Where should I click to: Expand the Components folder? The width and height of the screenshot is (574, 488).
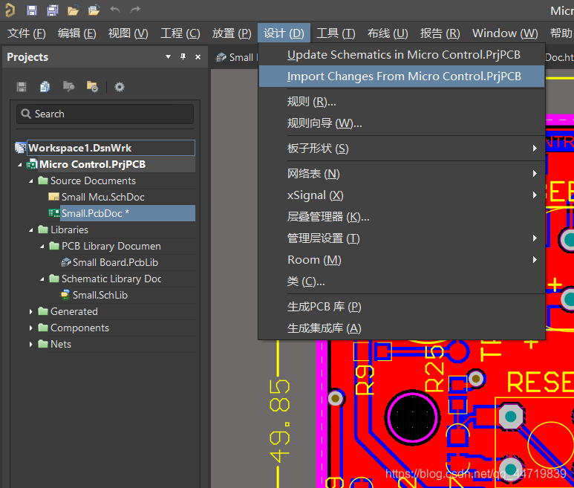(31, 328)
